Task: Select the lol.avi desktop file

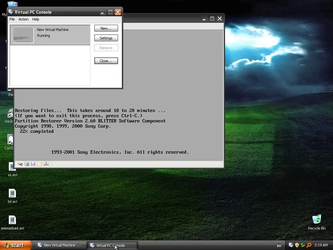Action: coord(12,196)
